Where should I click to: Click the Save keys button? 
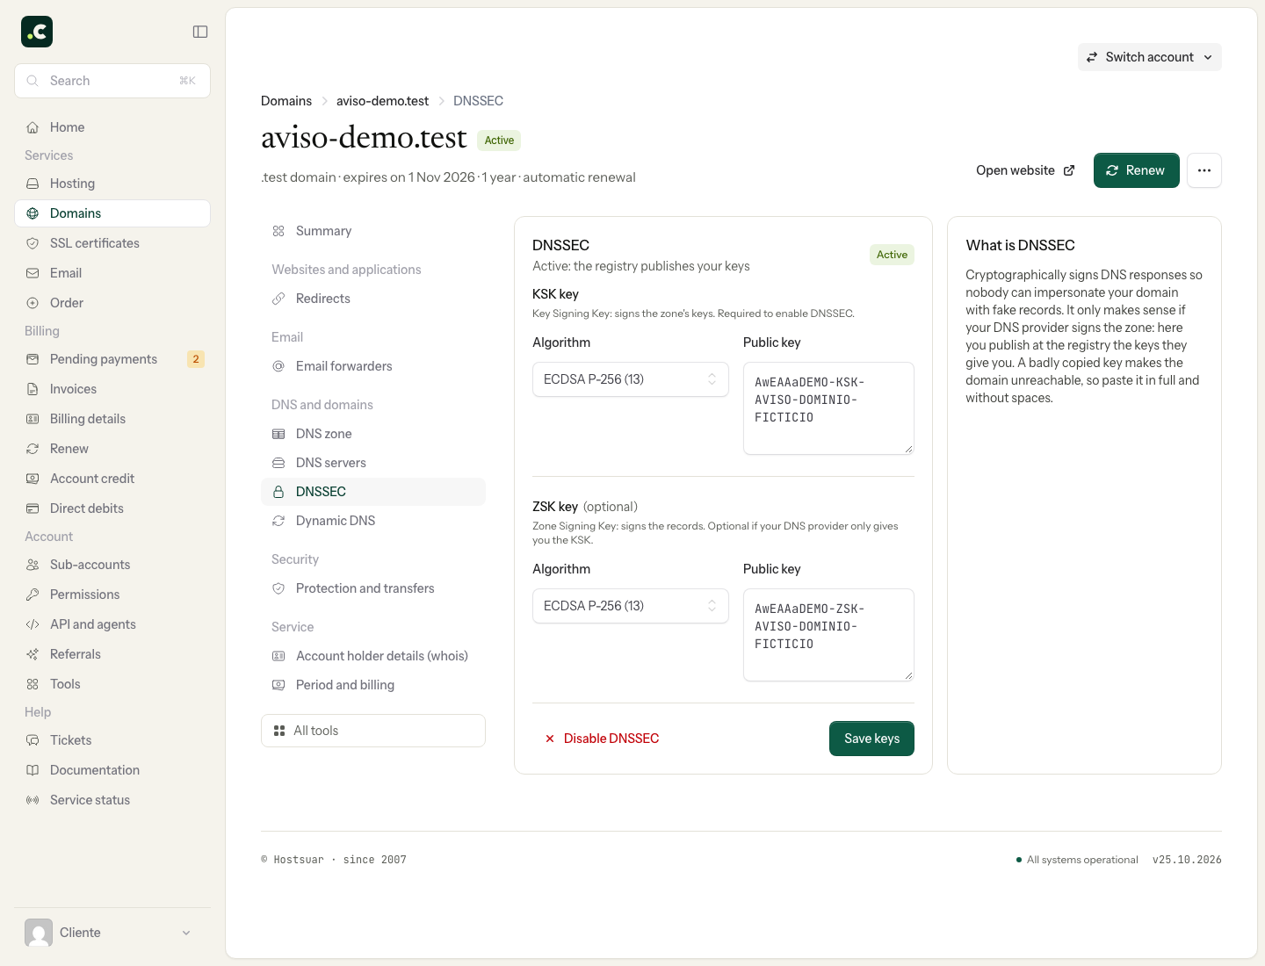pos(871,739)
